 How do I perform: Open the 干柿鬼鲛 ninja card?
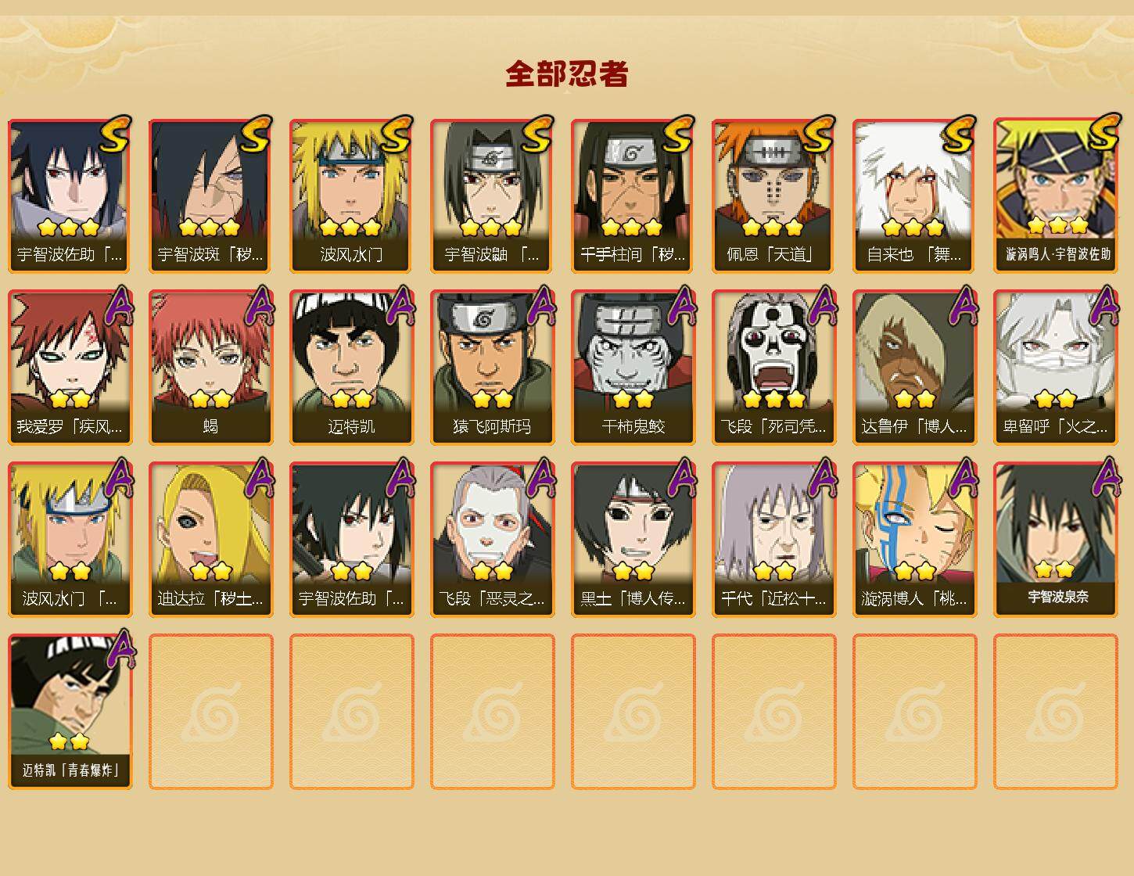pos(633,368)
